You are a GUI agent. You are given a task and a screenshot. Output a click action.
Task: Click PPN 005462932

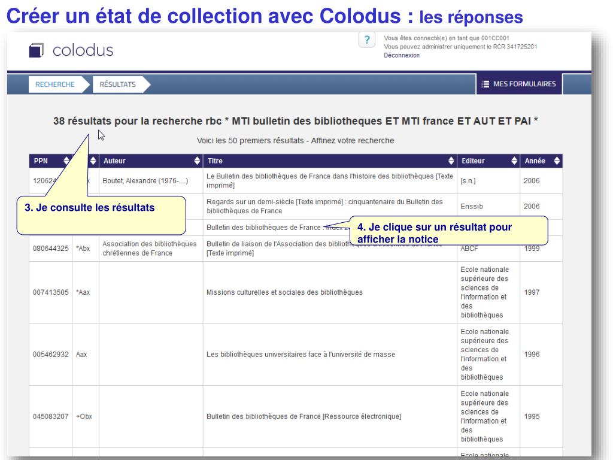(50, 355)
